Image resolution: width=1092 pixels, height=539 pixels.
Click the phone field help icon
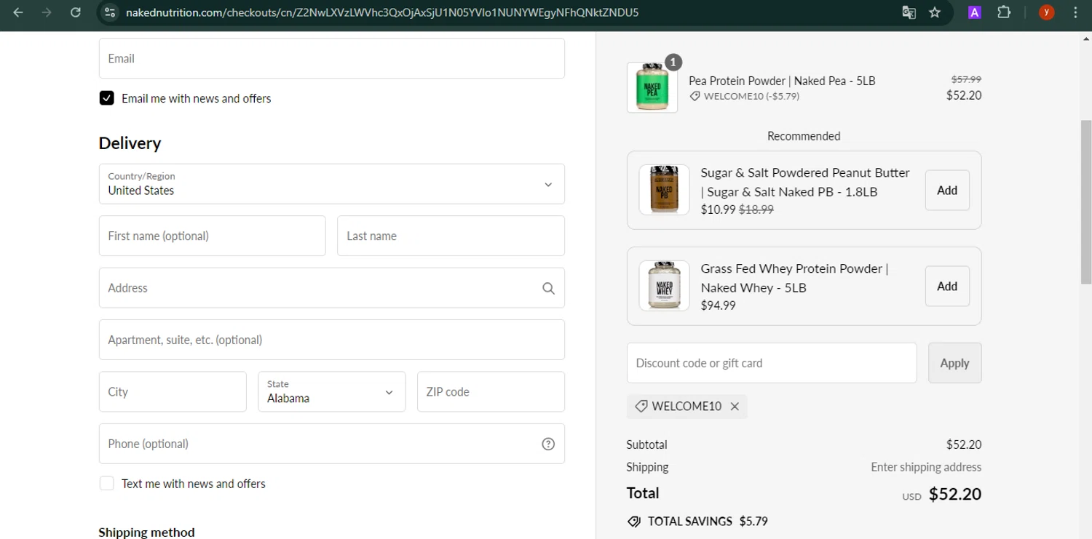pos(548,444)
